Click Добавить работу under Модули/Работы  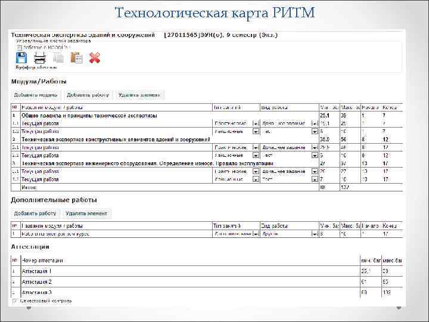(88, 95)
